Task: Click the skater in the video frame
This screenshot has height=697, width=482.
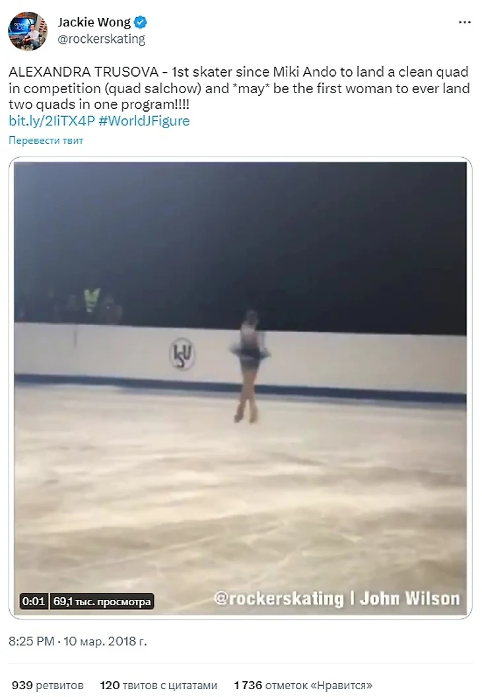Action: click(x=250, y=366)
